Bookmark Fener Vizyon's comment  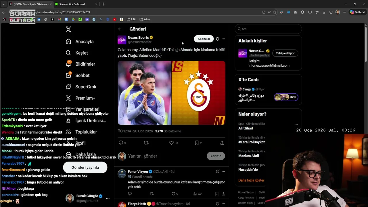pos(217,194)
